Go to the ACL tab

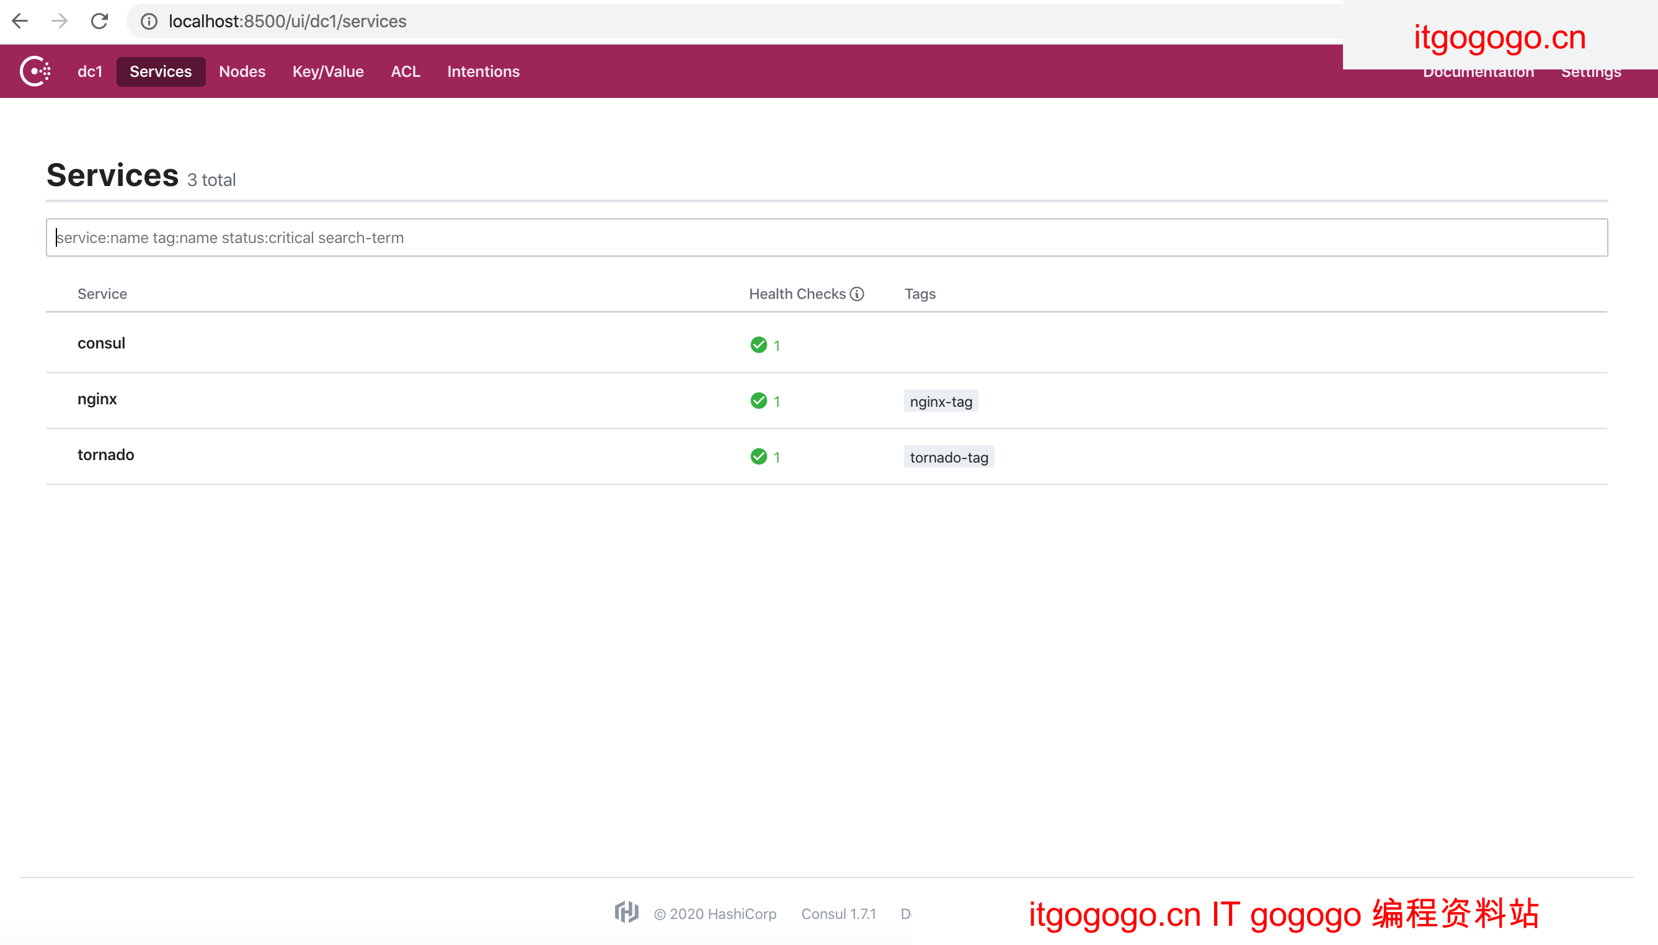(x=405, y=71)
